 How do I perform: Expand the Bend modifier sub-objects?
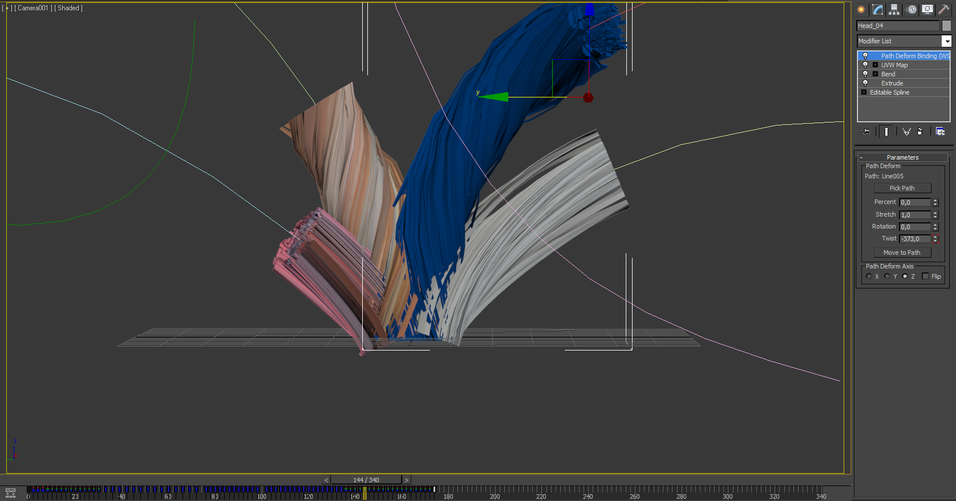[x=875, y=74]
